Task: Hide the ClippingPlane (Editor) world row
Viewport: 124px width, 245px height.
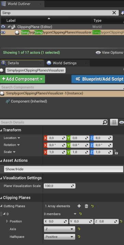Action: (3, 27)
